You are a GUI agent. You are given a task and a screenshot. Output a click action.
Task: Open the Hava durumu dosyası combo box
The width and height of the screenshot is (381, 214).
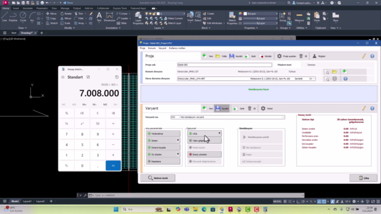[246, 78]
